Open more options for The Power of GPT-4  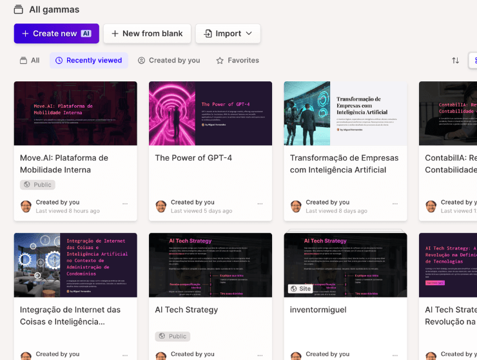click(260, 203)
